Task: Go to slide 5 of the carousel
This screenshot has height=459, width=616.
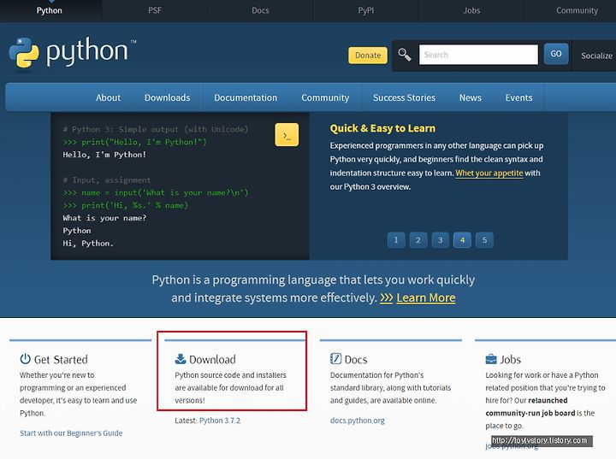Action: (x=484, y=240)
